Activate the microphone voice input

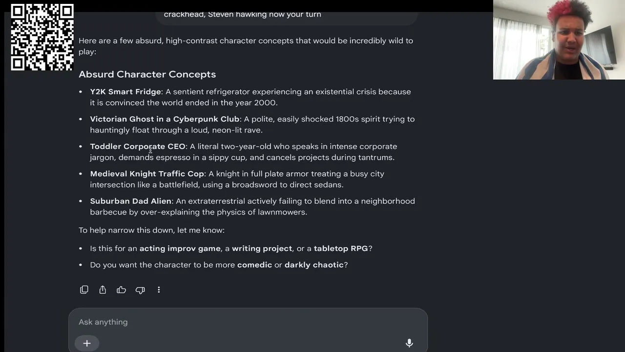[409, 343]
